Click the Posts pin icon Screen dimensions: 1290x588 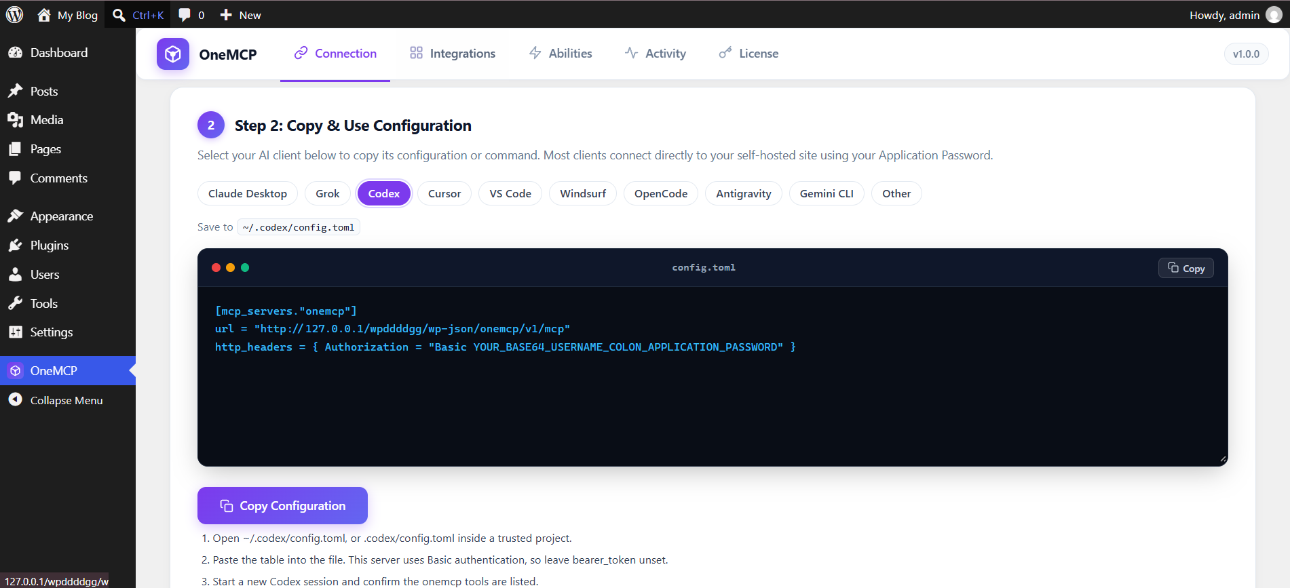[x=15, y=91]
